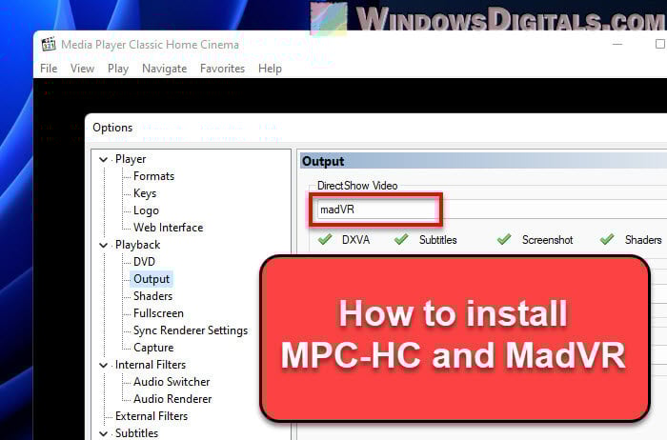Open the File menu
The width and height of the screenshot is (667, 440).
(x=49, y=69)
